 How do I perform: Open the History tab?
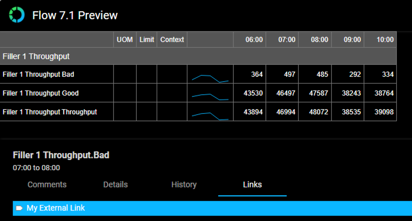(x=184, y=185)
